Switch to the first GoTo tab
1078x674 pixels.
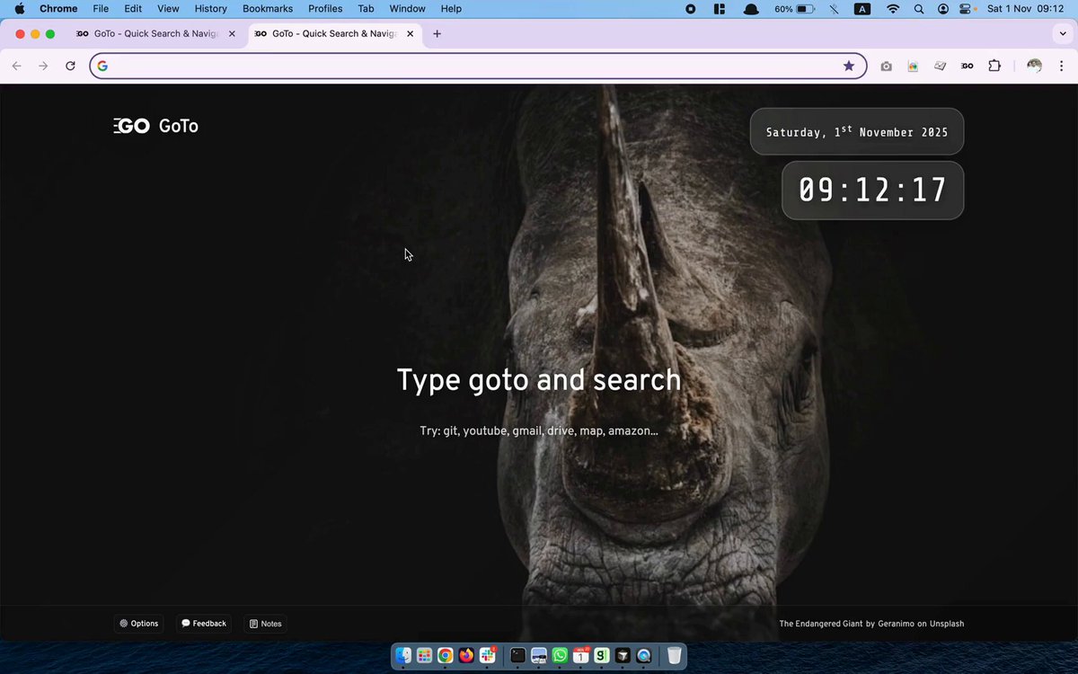(152, 34)
